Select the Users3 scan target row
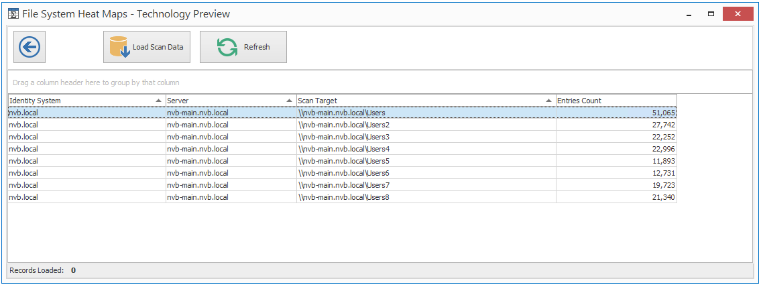Screen dimensions: 763x287 tap(344, 137)
